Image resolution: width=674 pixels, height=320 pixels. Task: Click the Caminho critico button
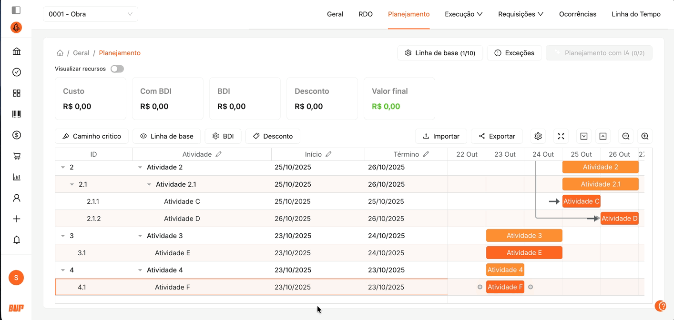[92, 136]
